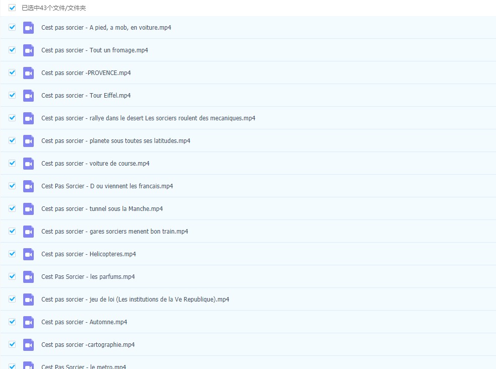Uncheck the tunnel sous la Manche.mp4 checkbox
Image resolution: width=496 pixels, height=369 pixels.
12,208
